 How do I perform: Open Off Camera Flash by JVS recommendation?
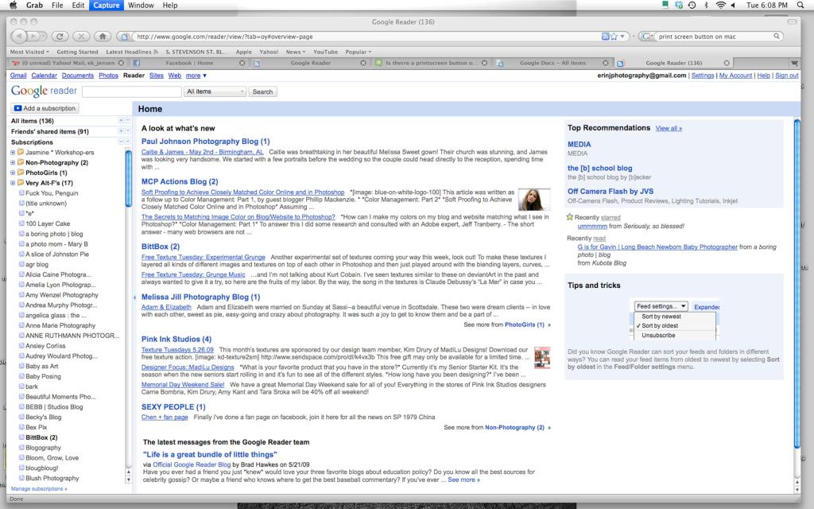610,191
